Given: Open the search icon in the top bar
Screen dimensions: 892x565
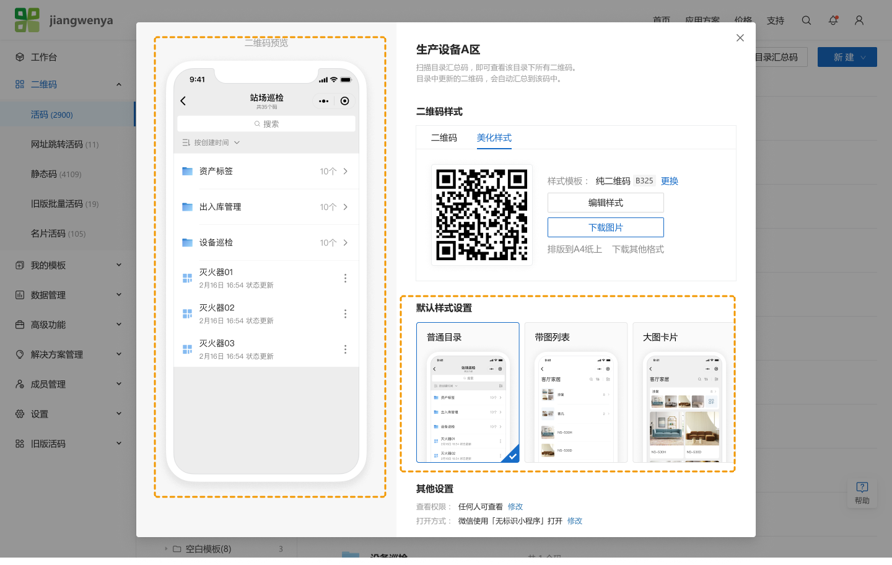Looking at the screenshot, I should click(807, 20).
